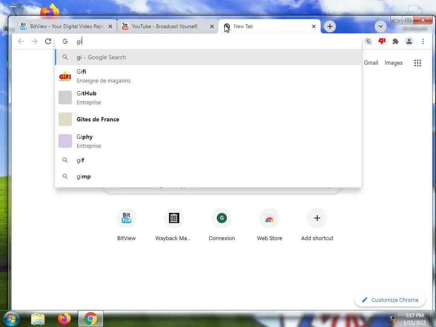This screenshot has height=327, width=436.
Task: Open the Windows Start menu
Action: tap(11, 318)
